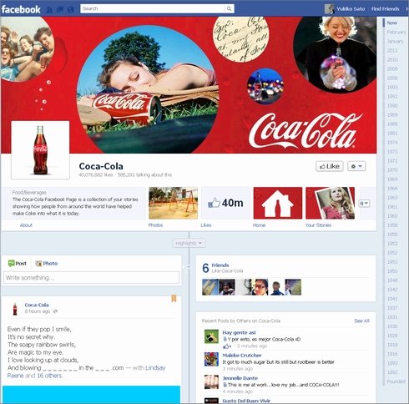Click the Photos label link
Screen dimensions: 409x404
[155, 225]
